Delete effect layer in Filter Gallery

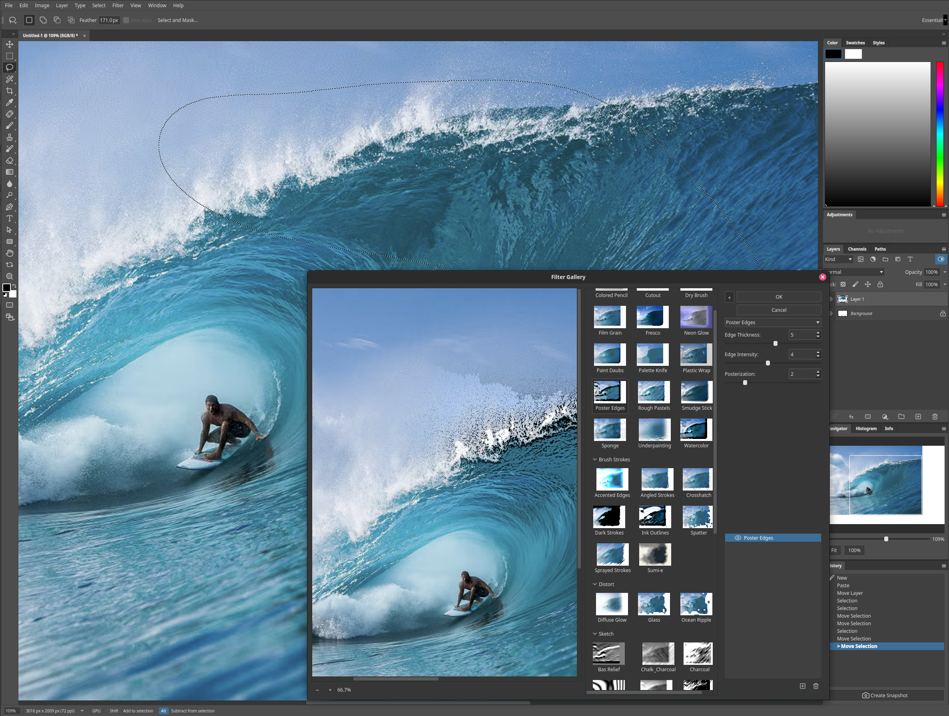(x=815, y=686)
